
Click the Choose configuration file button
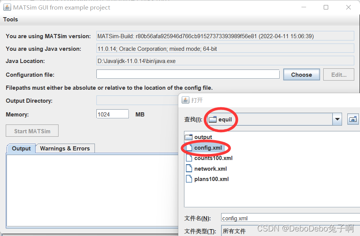[301, 75]
